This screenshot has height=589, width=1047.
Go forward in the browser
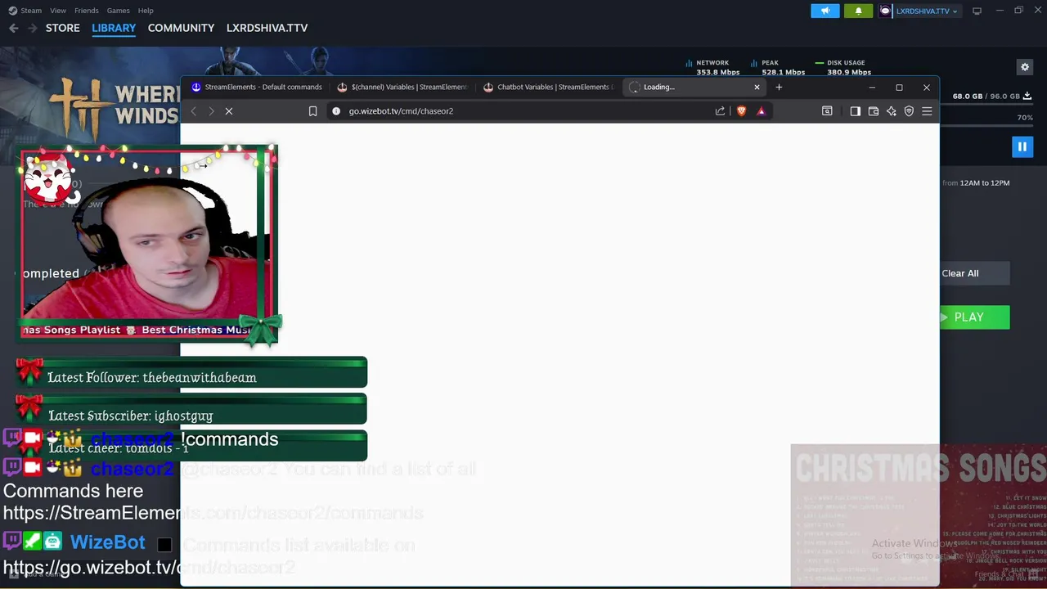pyautogui.click(x=211, y=111)
